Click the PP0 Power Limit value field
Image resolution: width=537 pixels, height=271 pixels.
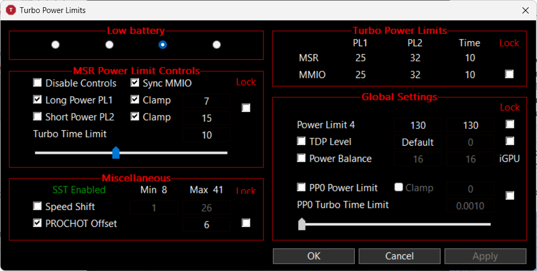tap(470, 188)
